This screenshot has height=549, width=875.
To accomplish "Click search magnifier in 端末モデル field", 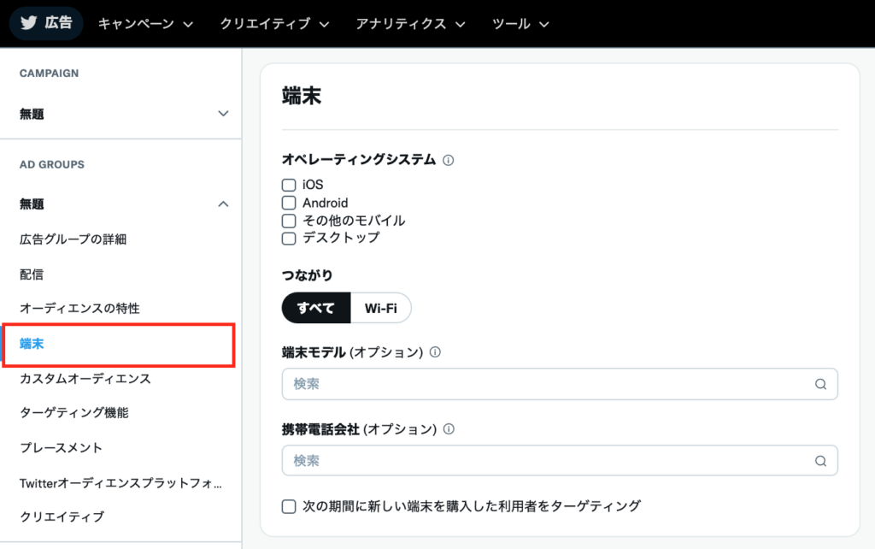I will (x=820, y=385).
